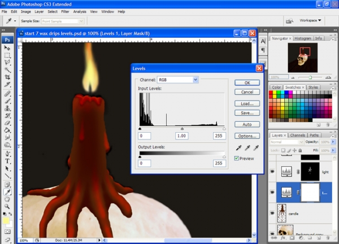
Task: Select the Brush tool
Action: pyautogui.click(x=7, y=101)
